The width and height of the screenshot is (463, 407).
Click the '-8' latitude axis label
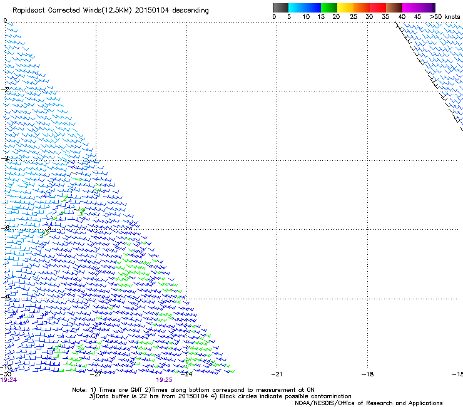pyautogui.click(x=5, y=297)
